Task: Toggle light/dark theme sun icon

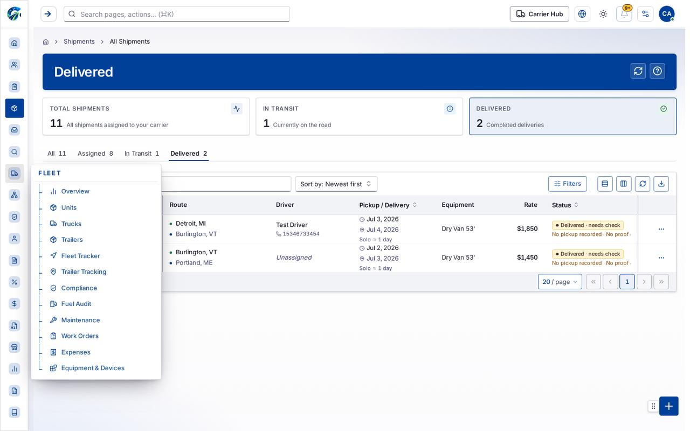Action: (x=603, y=14)
